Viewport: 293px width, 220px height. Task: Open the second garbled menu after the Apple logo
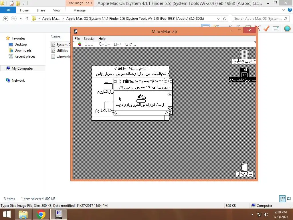(x=104, y=44)
